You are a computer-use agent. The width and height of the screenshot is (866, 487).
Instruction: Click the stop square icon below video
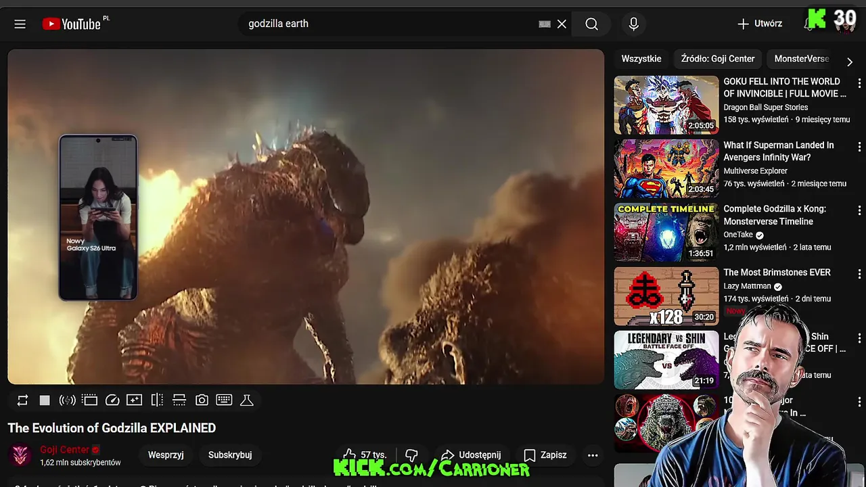(x=45, y=400)
